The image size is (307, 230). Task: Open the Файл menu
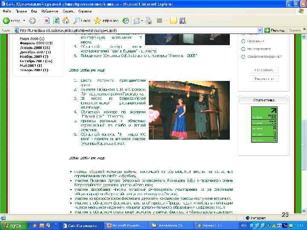point(7,11)
